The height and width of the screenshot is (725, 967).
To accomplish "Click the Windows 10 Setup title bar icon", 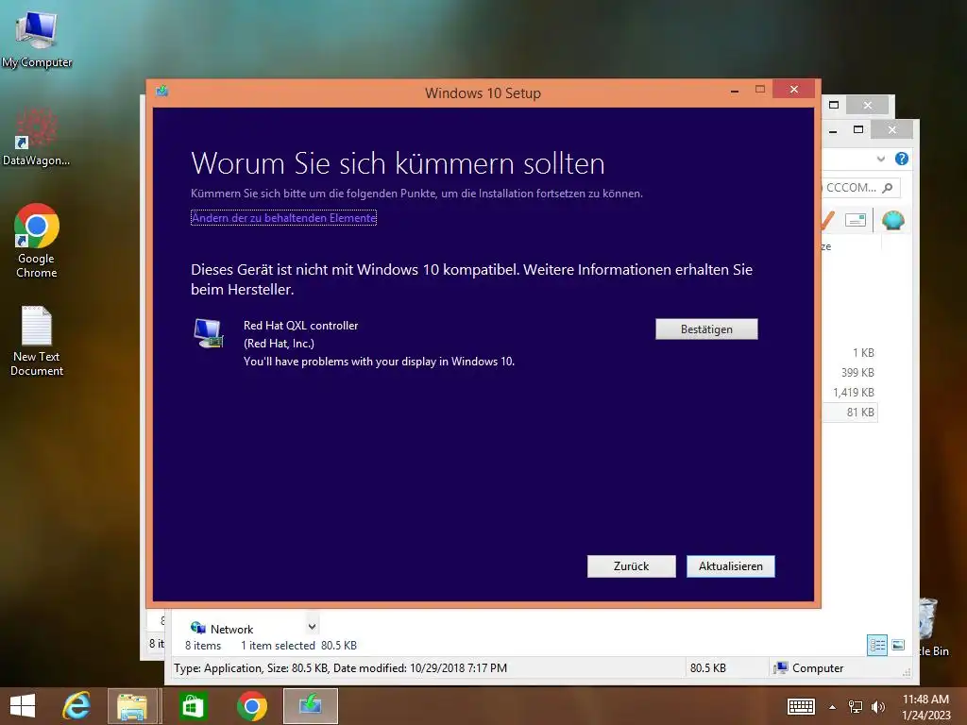I will pyautogui.click(x=162, y=92).
